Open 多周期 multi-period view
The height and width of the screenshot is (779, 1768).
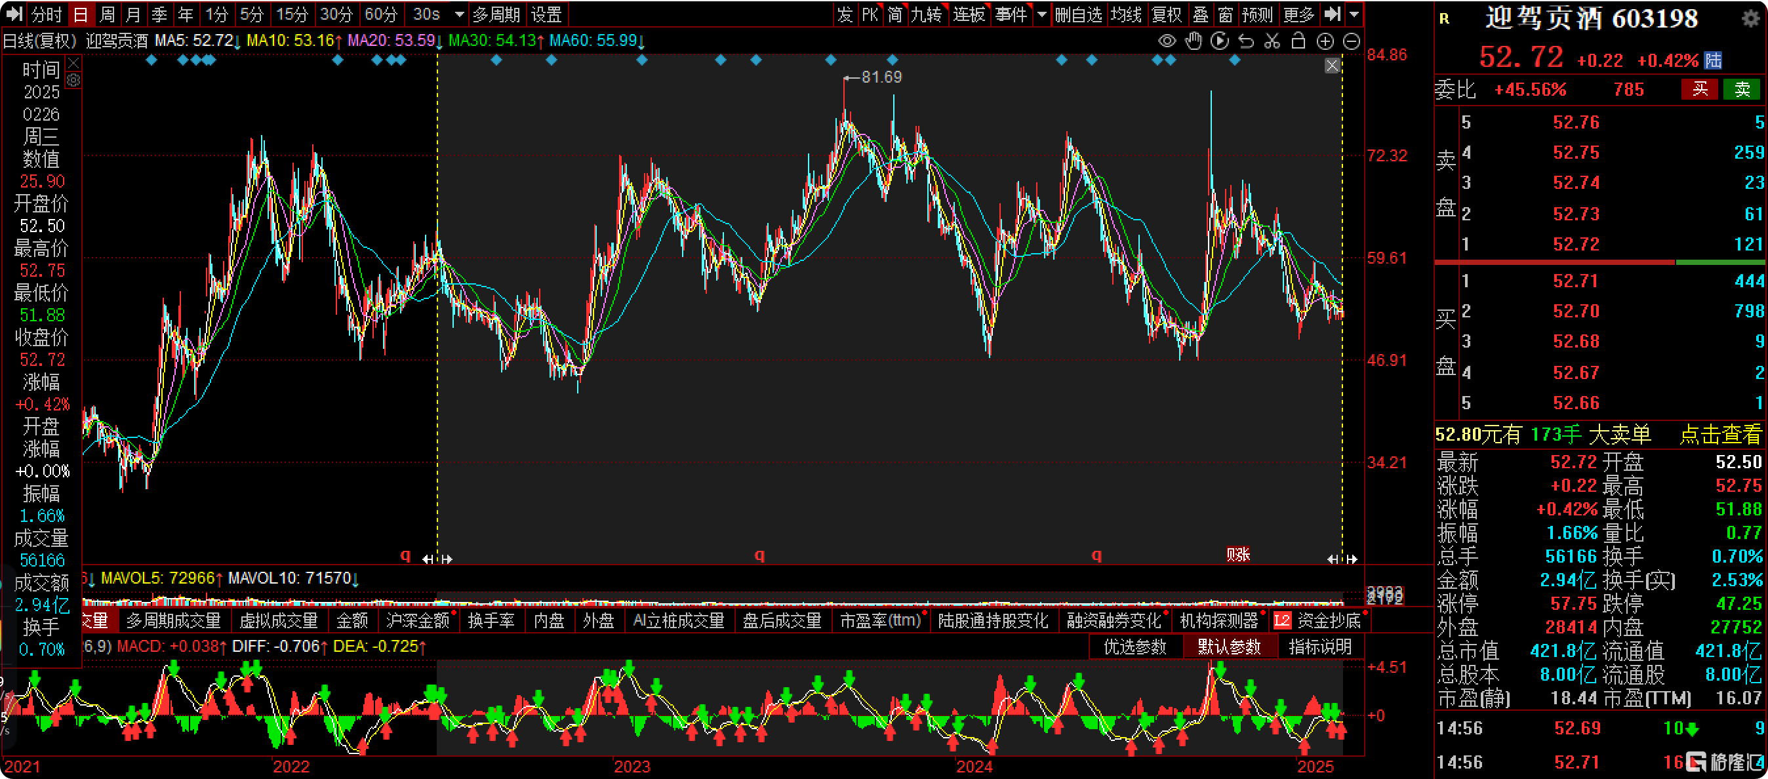[496, 14]
